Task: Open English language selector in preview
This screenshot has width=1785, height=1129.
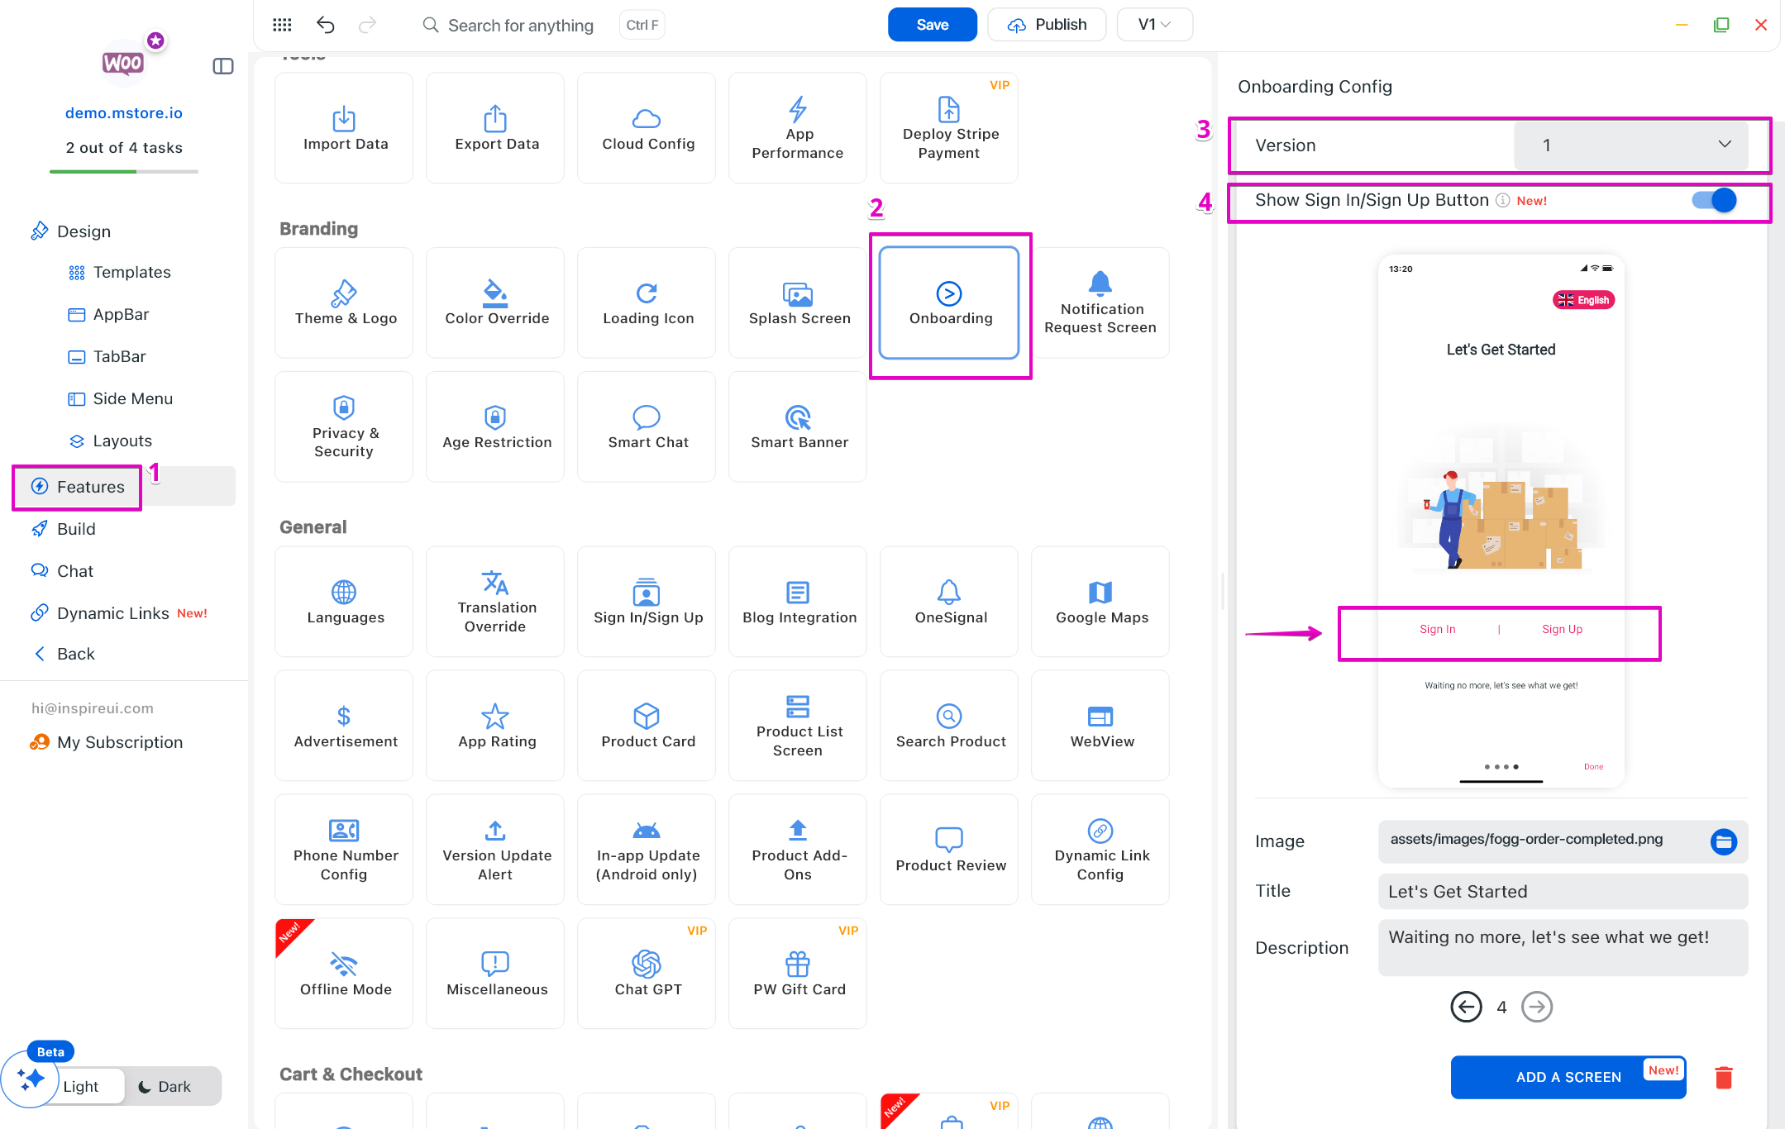Action: 1583,300
